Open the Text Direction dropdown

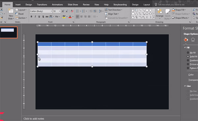pos(114,10)
